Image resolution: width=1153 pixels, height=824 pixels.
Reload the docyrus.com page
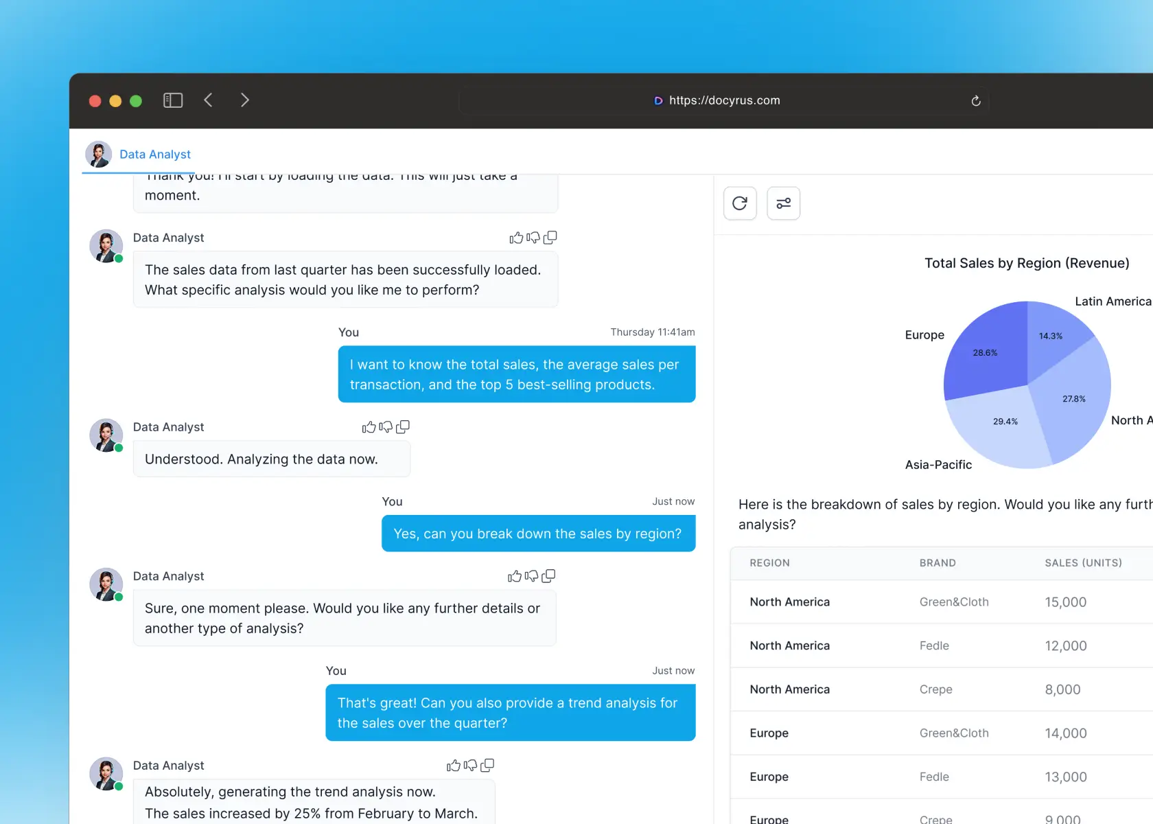click(976, 100)
